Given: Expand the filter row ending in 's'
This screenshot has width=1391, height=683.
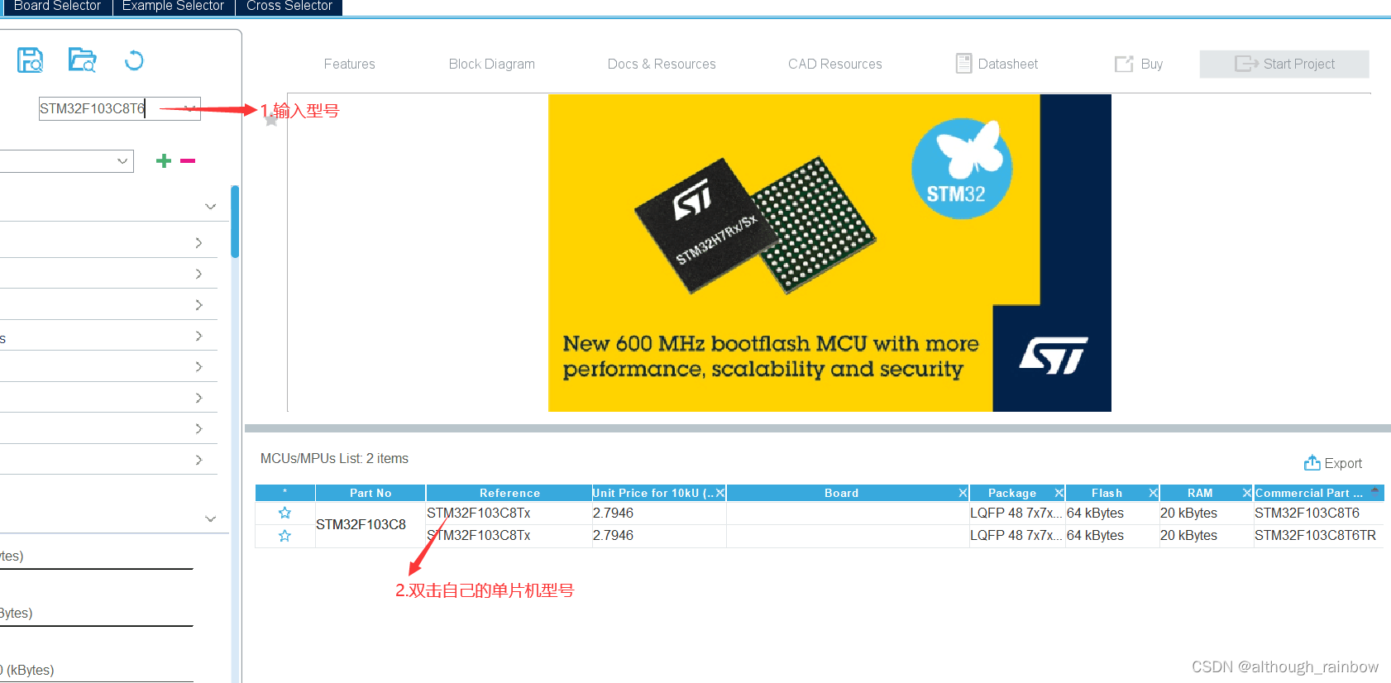Looking at the screenshot, I should click(x=198, y=336).
